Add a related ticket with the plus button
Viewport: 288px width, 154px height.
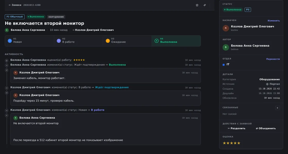(x=277, y=108)
